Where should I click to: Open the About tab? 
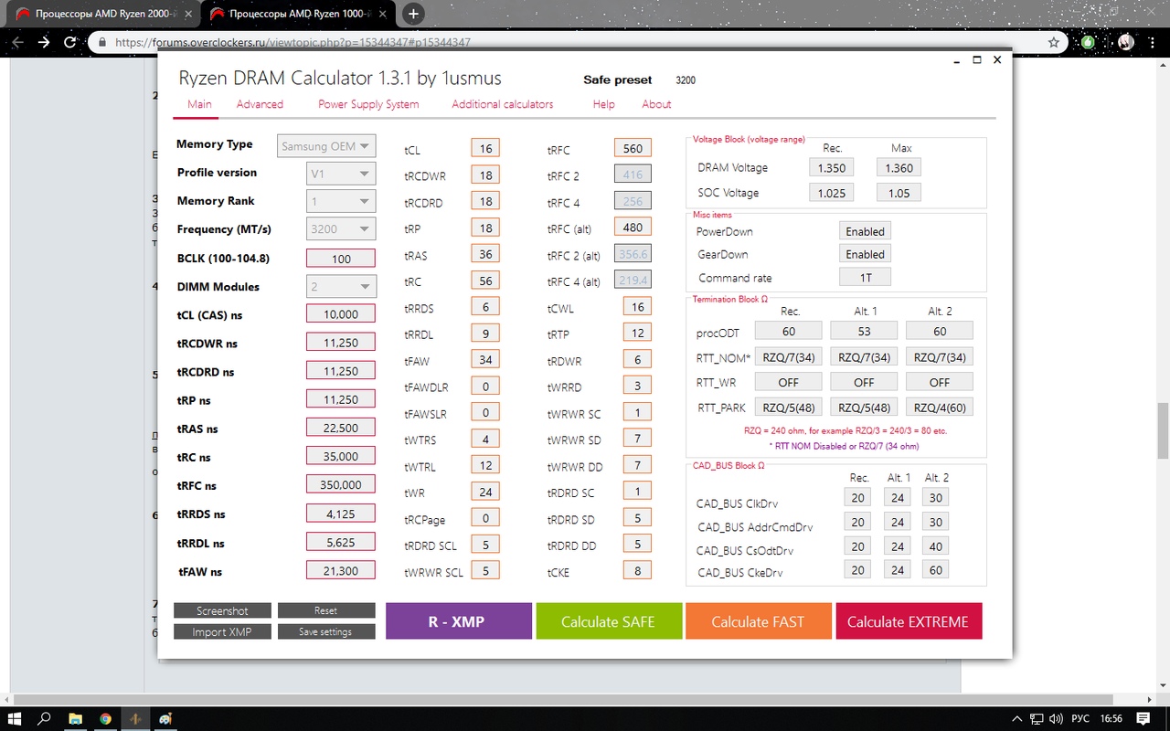coord(656,104)
